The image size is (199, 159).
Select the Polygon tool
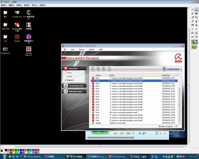pyautogui.click(x=196, y=33)
